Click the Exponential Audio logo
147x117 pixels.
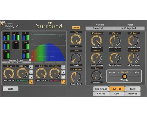coord(12,25)
